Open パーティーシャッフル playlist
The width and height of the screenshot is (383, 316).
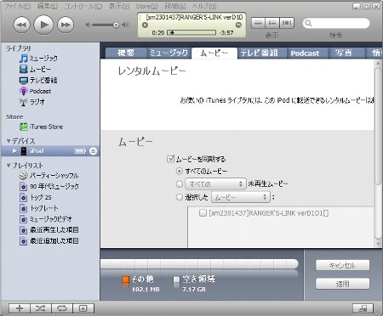49,176
